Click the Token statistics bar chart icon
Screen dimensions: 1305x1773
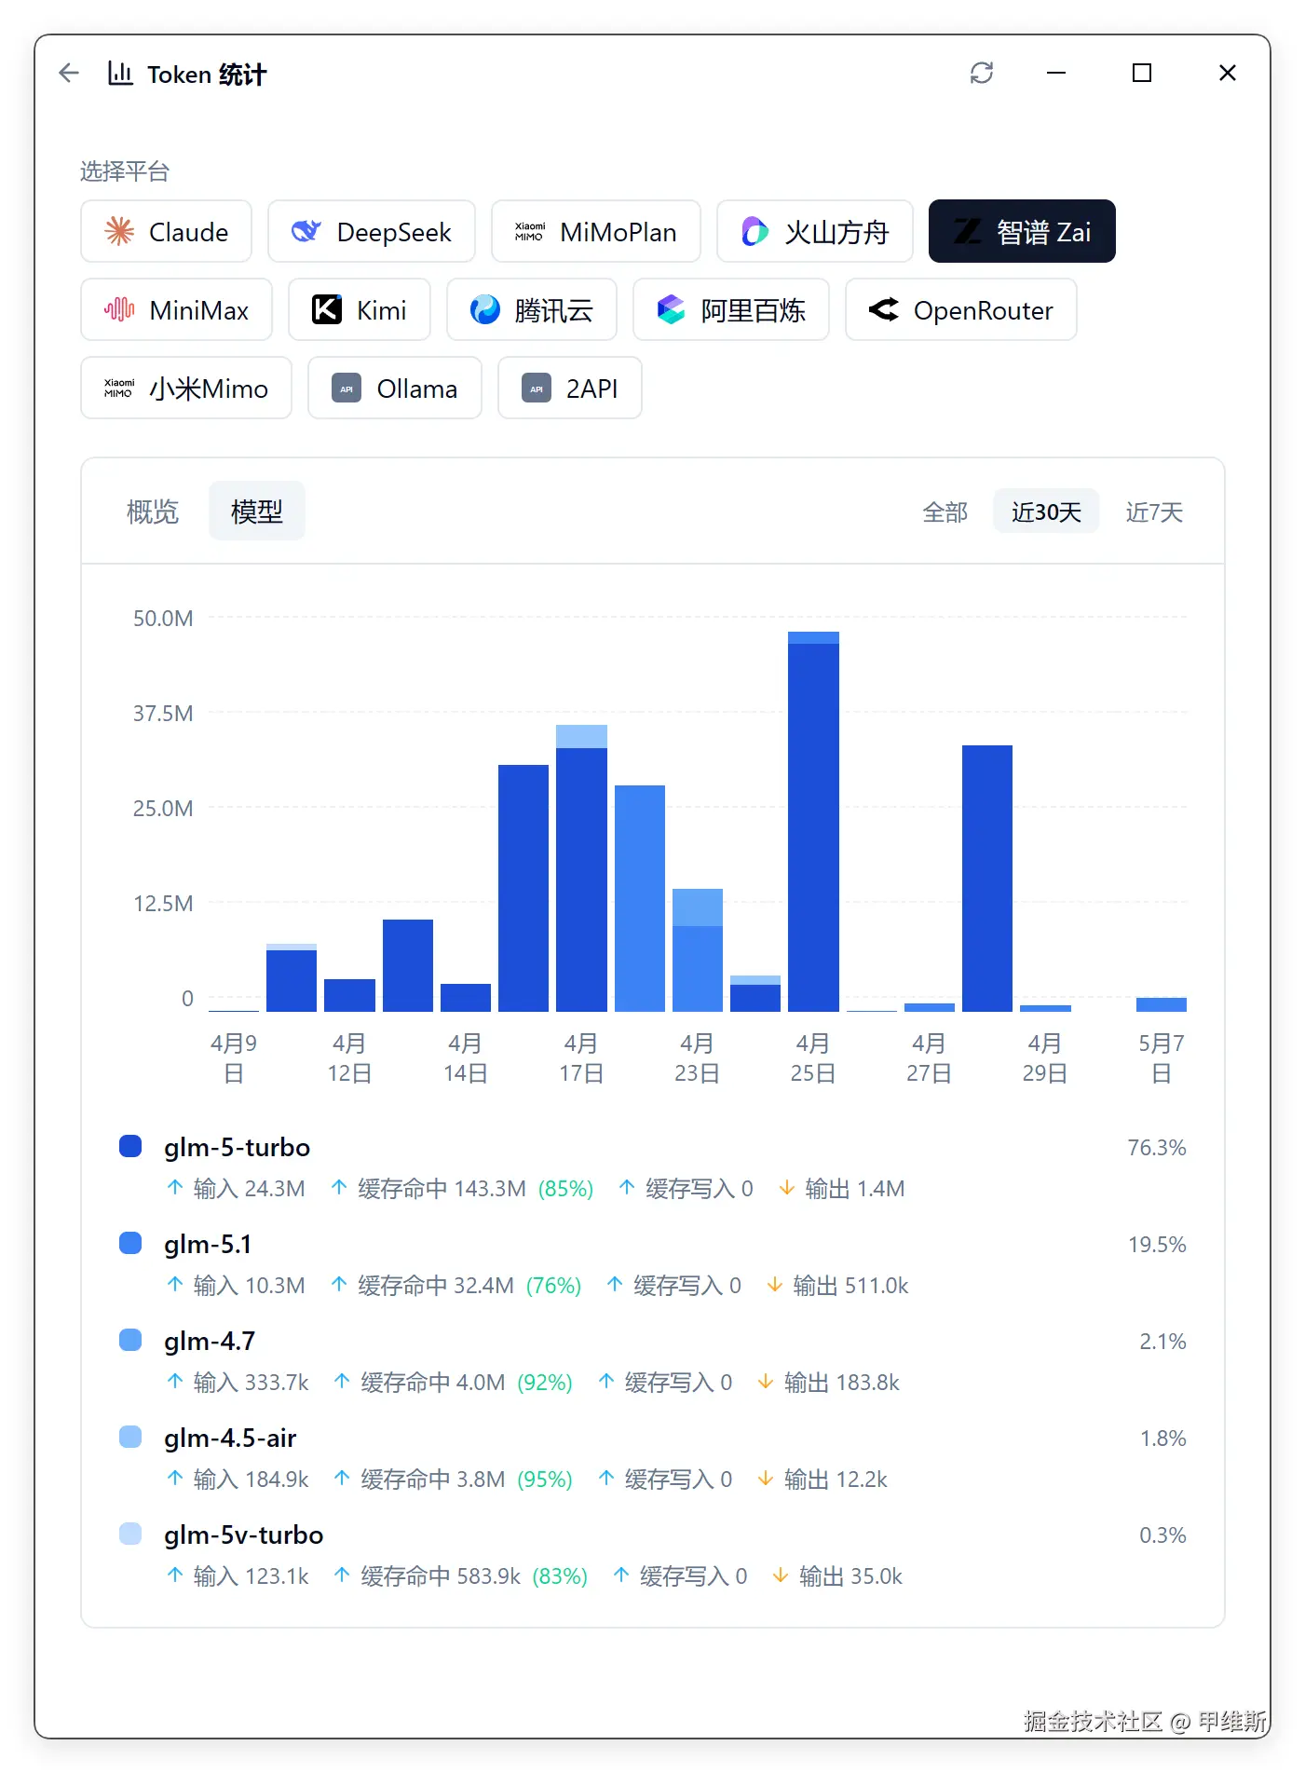[120, 73]
